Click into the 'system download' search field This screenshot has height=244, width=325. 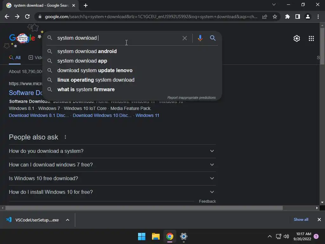pos(119,38)
